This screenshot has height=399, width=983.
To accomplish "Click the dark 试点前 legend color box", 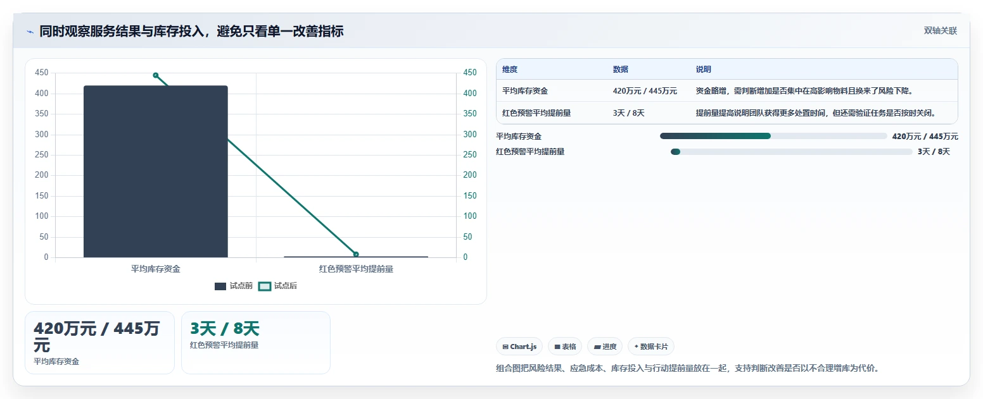I will coord(220,286).
